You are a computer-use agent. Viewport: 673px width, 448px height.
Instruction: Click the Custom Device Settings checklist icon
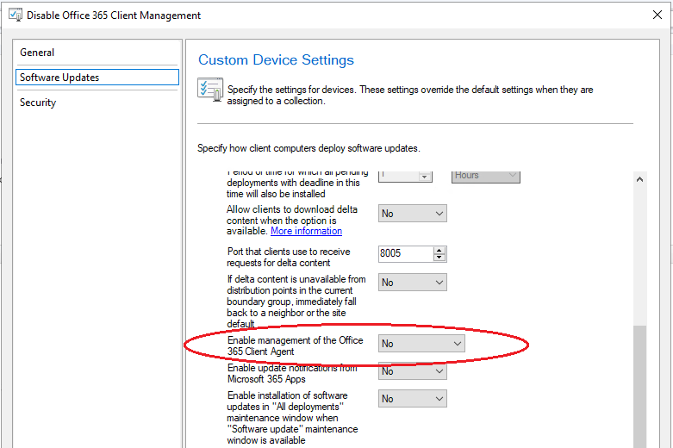(x=210, y=90)
